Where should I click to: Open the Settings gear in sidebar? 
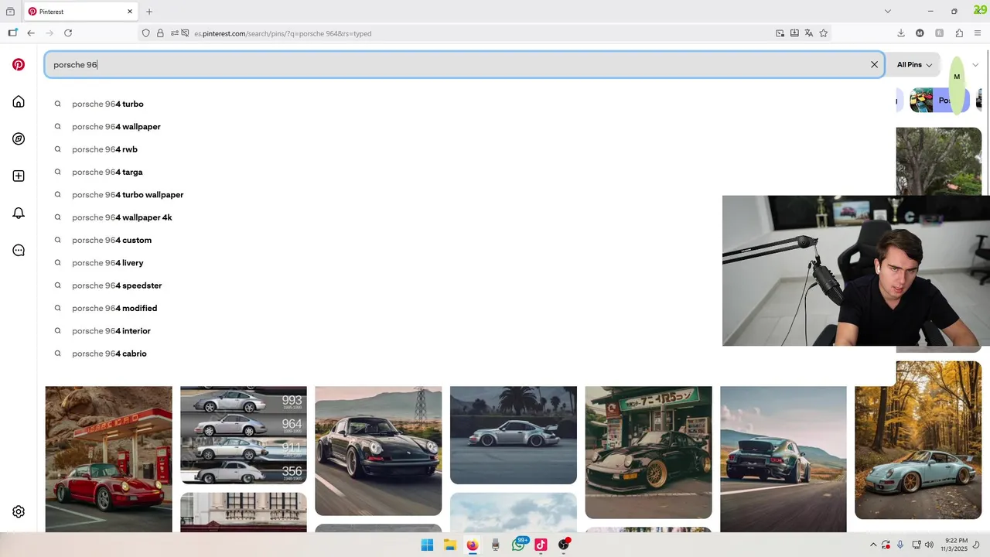tap(19, 511)
